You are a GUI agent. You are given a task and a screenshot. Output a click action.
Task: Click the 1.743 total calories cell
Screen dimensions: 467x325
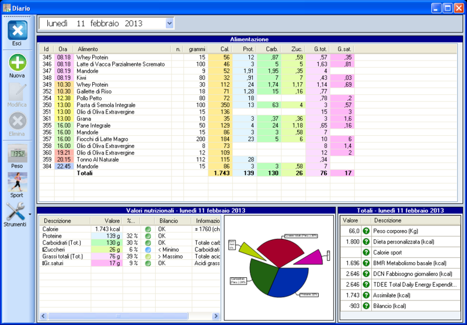pyautogui.click(x=220, y=173)
